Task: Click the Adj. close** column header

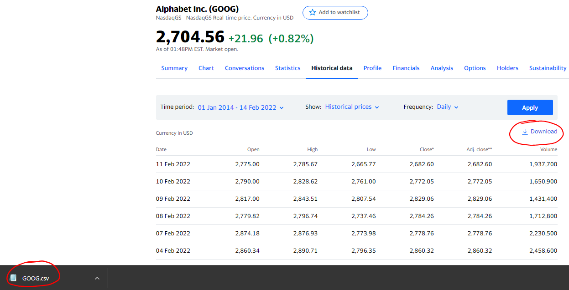Action: coord(480,149)
